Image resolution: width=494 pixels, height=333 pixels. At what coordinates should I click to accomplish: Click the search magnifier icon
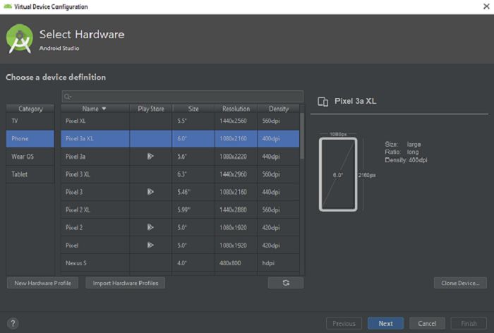pyautogui.click(x=68, y=97)
